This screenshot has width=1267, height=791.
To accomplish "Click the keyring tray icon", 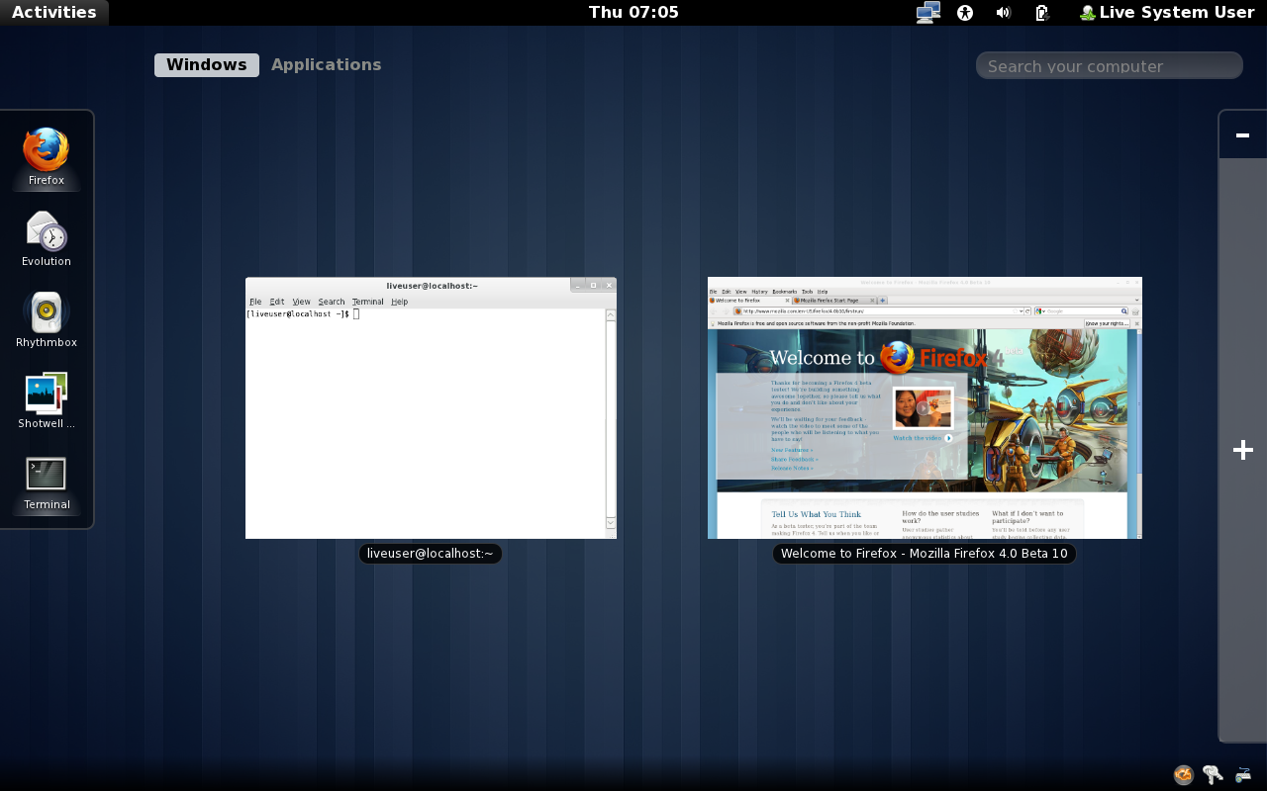I will pos(1212,774).
